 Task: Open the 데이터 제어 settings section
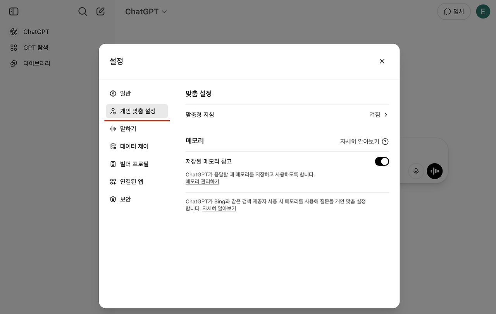[134, 146]
